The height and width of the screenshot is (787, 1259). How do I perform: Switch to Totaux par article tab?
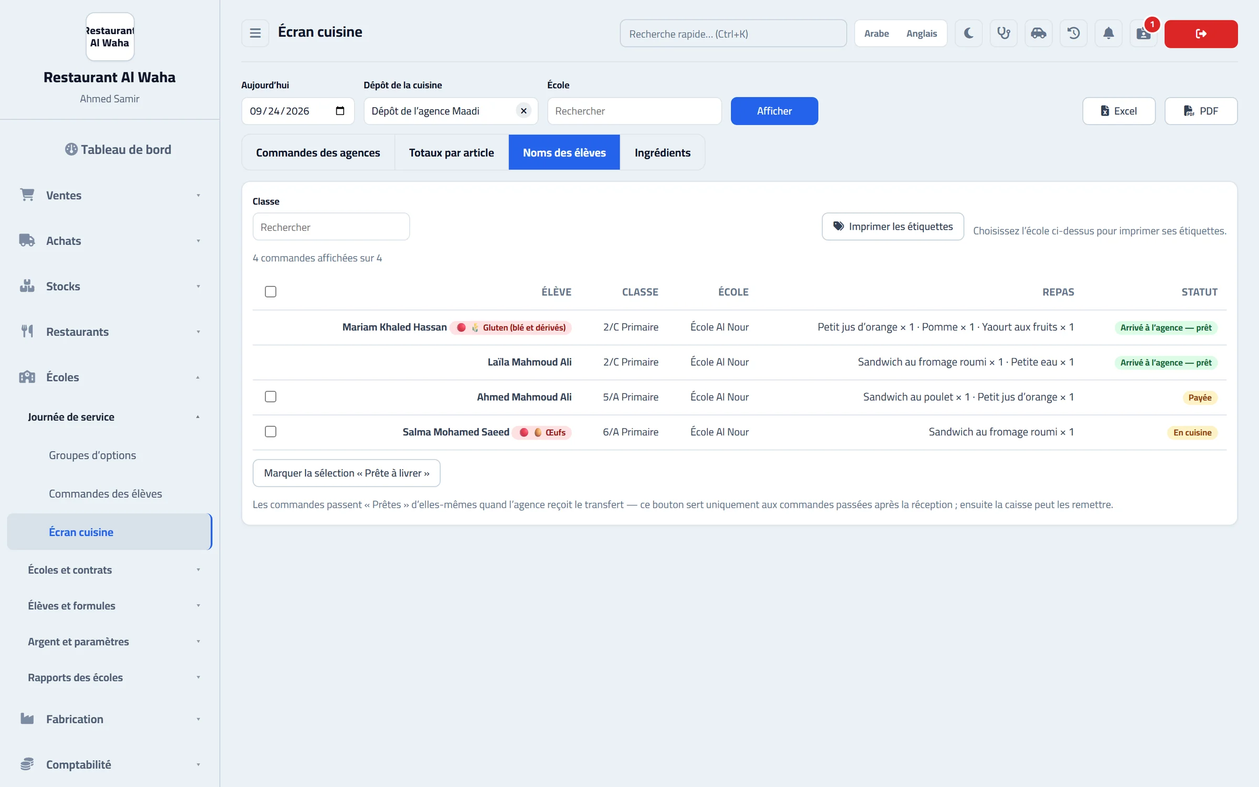(451, 153)
